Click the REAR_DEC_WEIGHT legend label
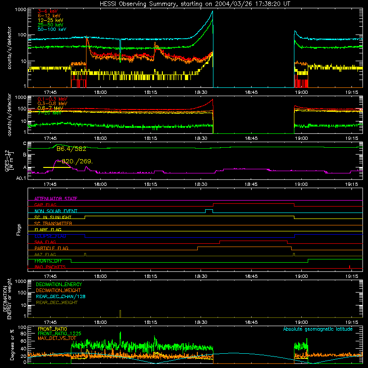The width and height of the screenshot is (368, 368). [x=57, y=303]
